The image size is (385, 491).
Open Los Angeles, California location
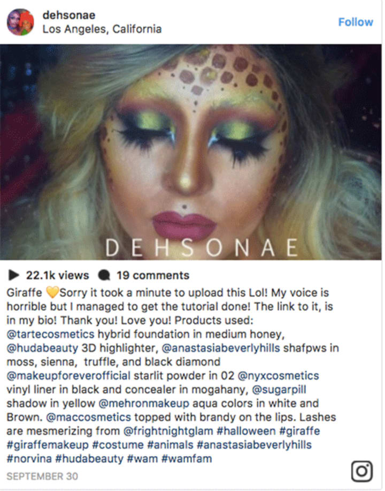click(x=102, y=29)
